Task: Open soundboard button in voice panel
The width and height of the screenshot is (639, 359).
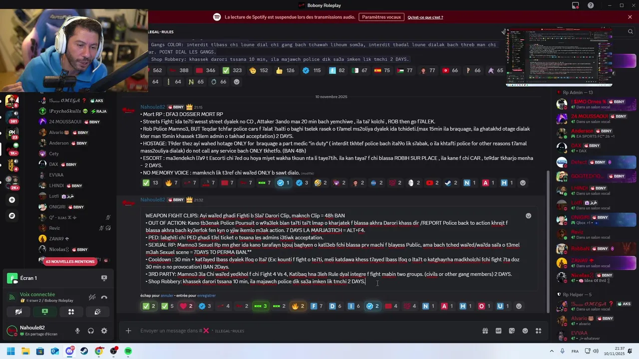Action: [x=97, y=312]
